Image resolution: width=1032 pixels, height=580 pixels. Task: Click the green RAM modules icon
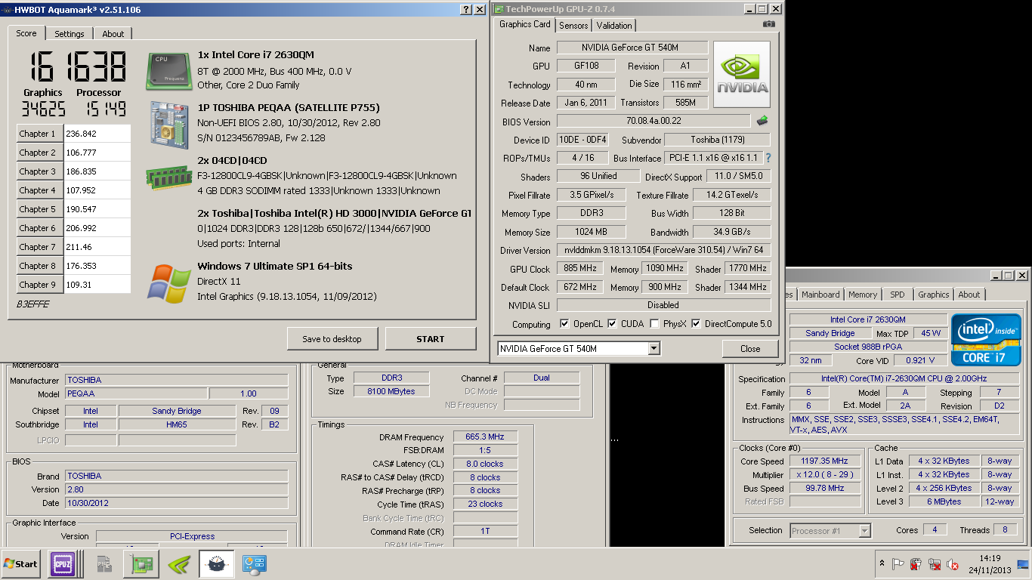pos(168,177)
